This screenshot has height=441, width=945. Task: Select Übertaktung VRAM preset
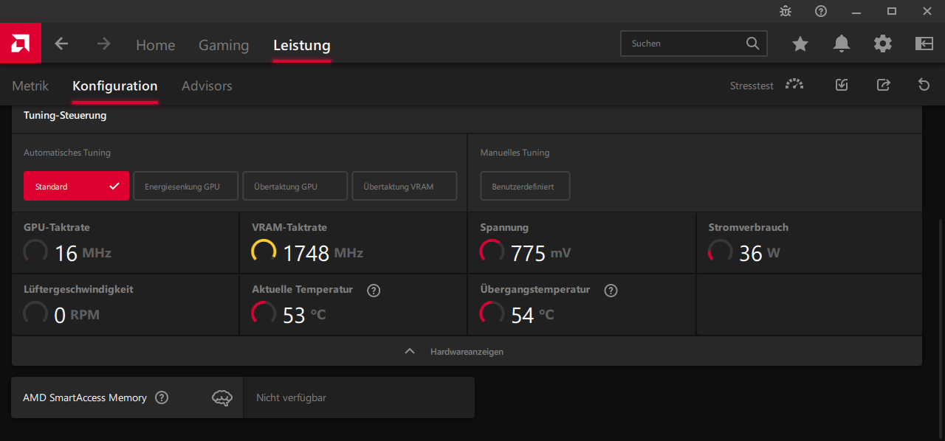(x=405, y=186)
